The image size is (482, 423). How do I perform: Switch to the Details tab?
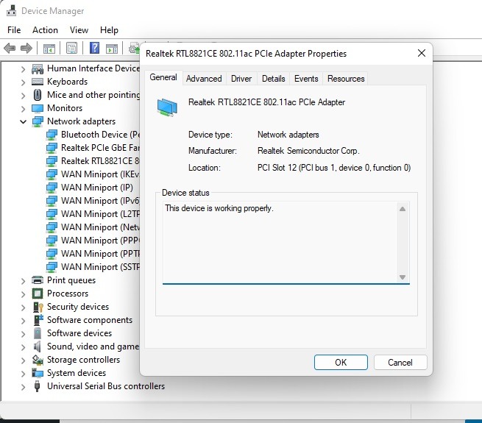273,79
